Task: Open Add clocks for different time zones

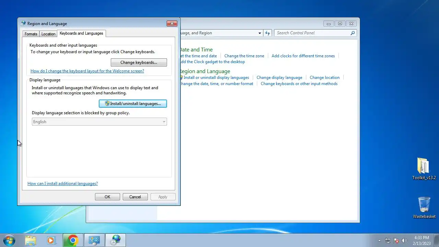Action: (303, 56)
